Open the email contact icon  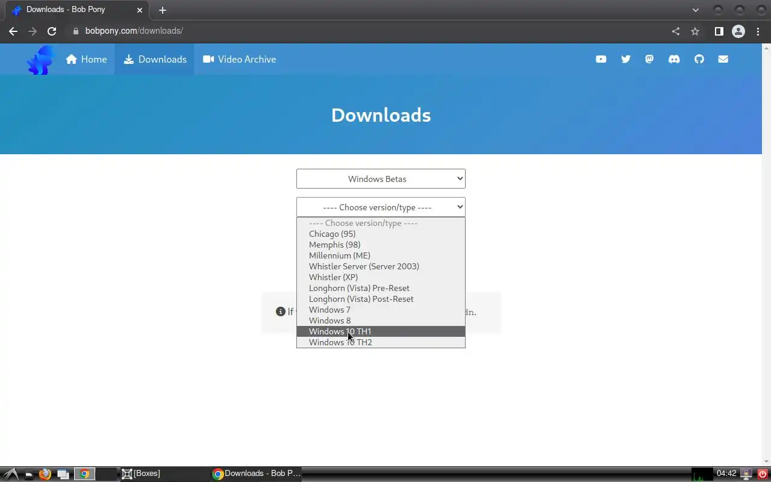pos(723,59)
